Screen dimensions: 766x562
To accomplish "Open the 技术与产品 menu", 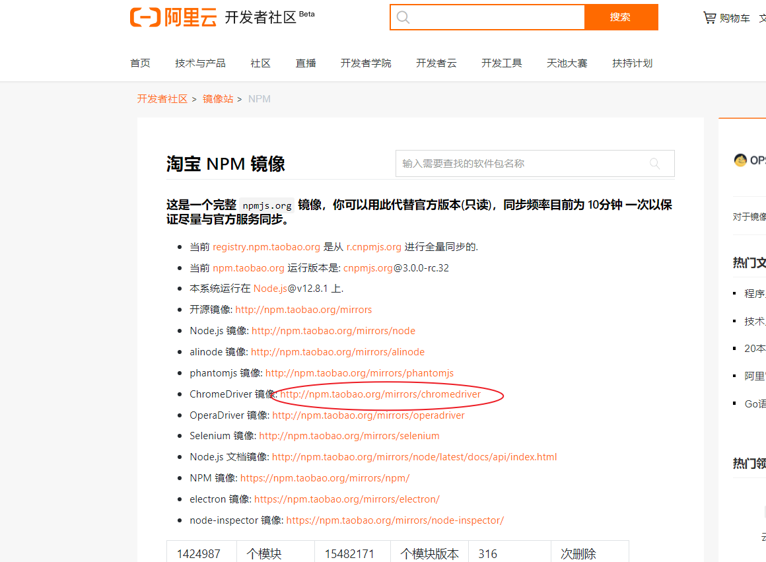I will [200, 63].
